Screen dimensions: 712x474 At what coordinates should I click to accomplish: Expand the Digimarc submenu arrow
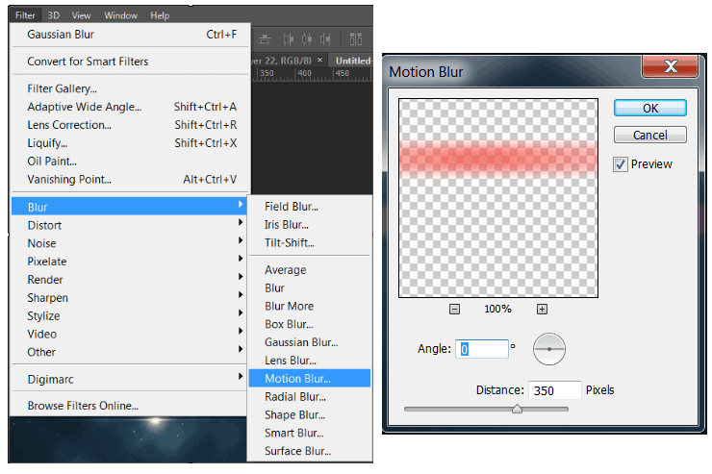[241, 376]
